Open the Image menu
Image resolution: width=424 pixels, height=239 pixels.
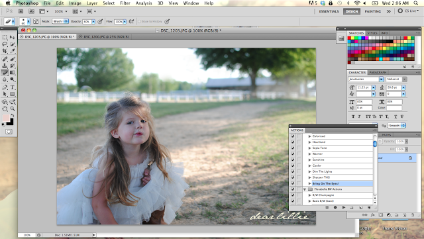[x=75, y=3]
